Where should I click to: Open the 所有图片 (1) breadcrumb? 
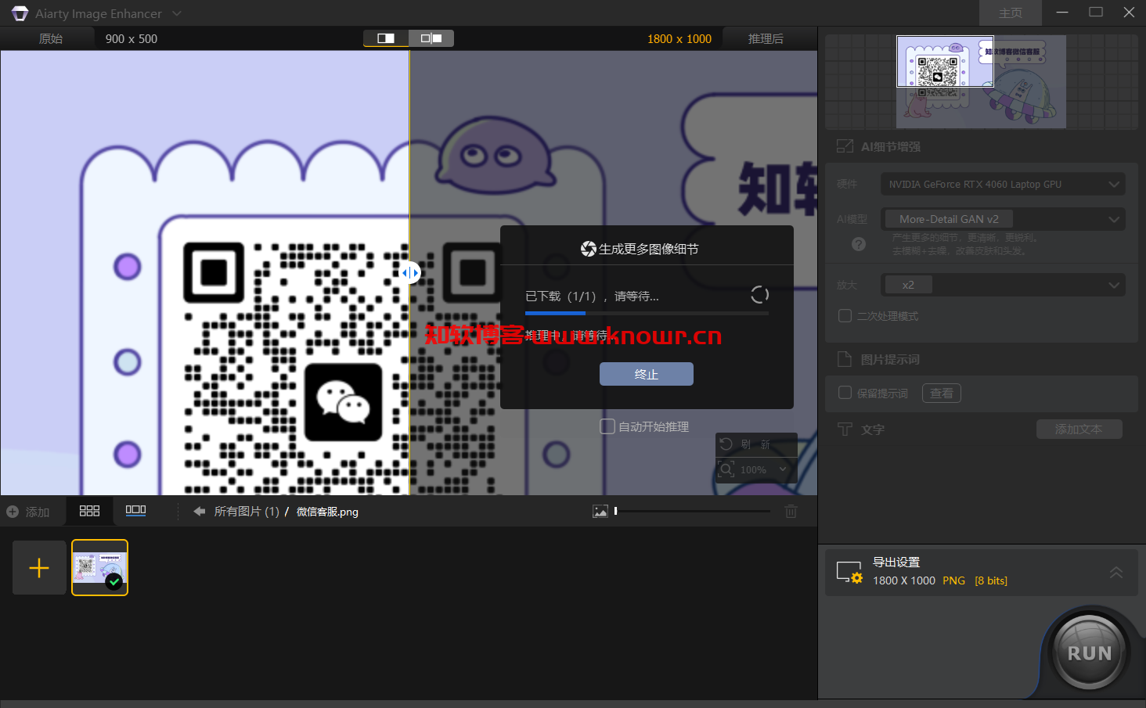(x=247, y=511)
